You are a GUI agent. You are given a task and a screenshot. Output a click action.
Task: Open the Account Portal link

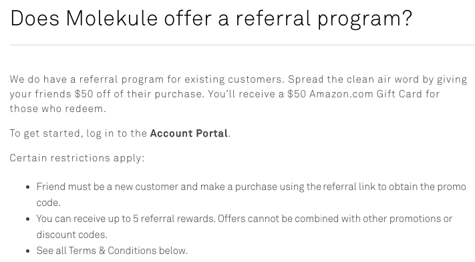(188, 133)
